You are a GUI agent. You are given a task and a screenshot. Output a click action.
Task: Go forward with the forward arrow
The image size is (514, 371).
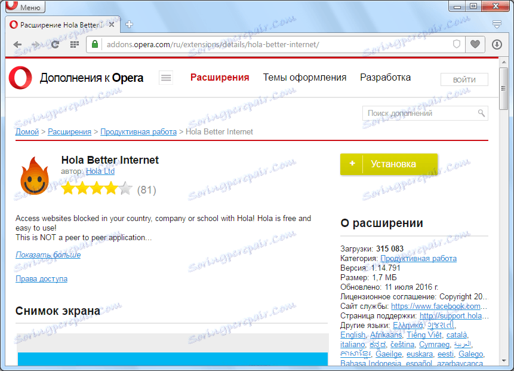(35, 44)
